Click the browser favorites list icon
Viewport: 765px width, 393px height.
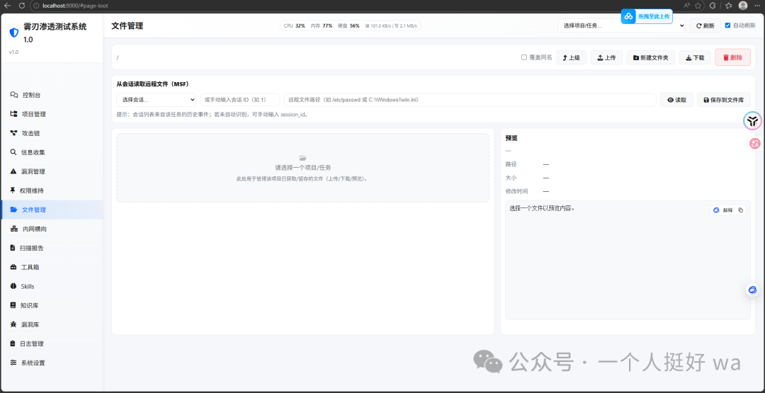tap(729, 6)
